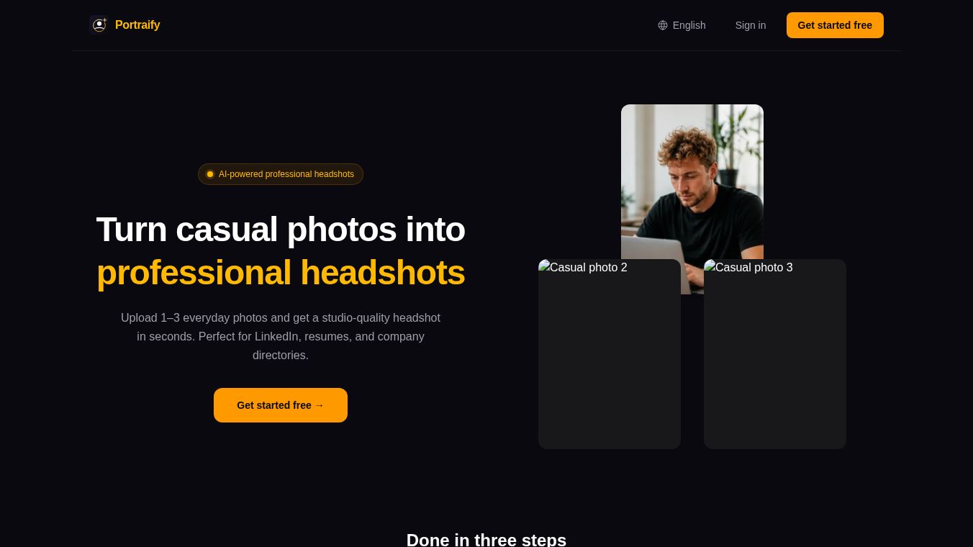Click the broken image icon of Casual photo 2
The width and height of the screenshot is (973, 547).
click(x=544, y=266)
